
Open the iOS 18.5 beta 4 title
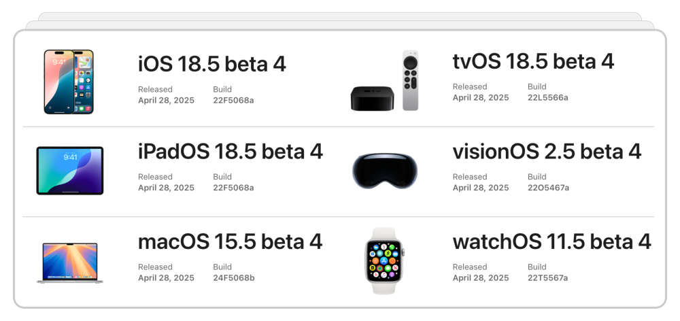coord(212,64)
